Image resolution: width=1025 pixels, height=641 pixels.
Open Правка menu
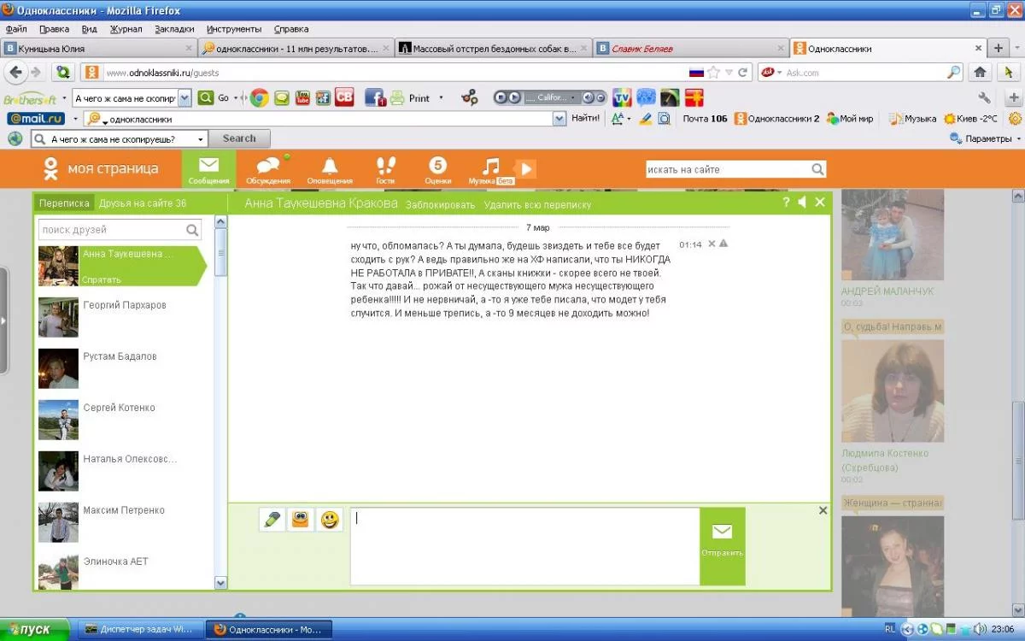click(54, 28)
